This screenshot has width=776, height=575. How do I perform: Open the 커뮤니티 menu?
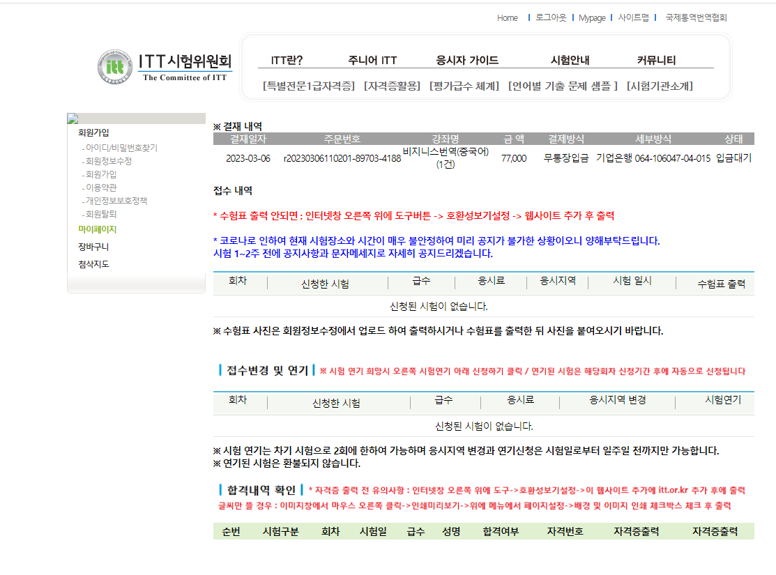[656, 61]
